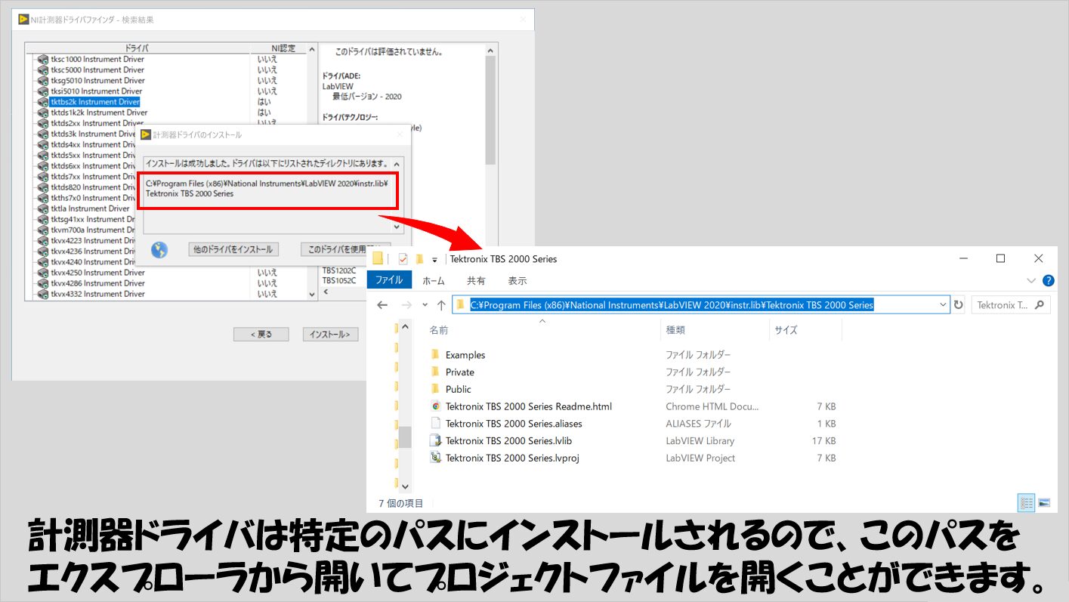This screenshot has height=602, width=1069.
Task: Open the Private folder
Action: [x=460, y=372]
